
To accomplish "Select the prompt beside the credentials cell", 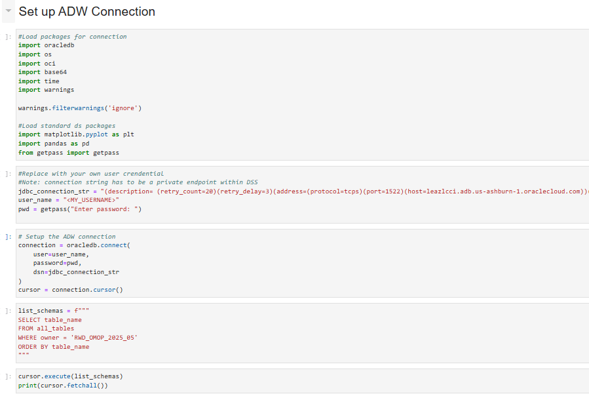I will (7, 174).
